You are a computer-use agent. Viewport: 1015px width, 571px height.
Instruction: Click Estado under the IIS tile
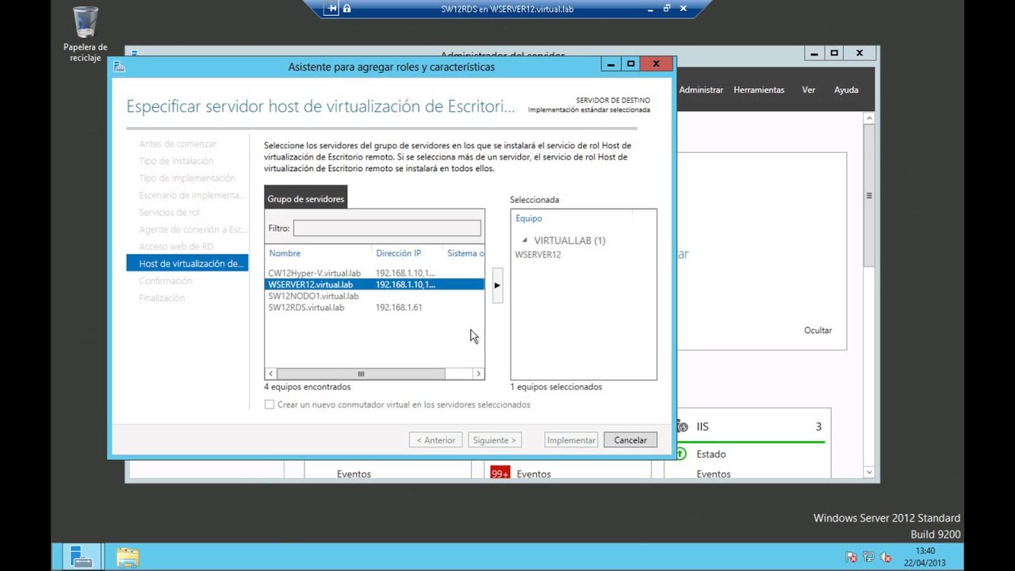click(x=711, y=454)
